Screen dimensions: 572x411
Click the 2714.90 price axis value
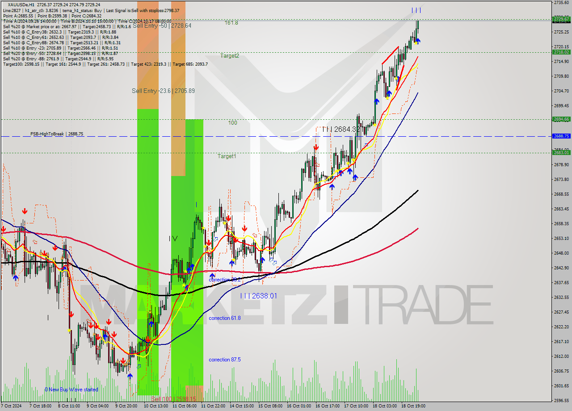click(561, 62)
